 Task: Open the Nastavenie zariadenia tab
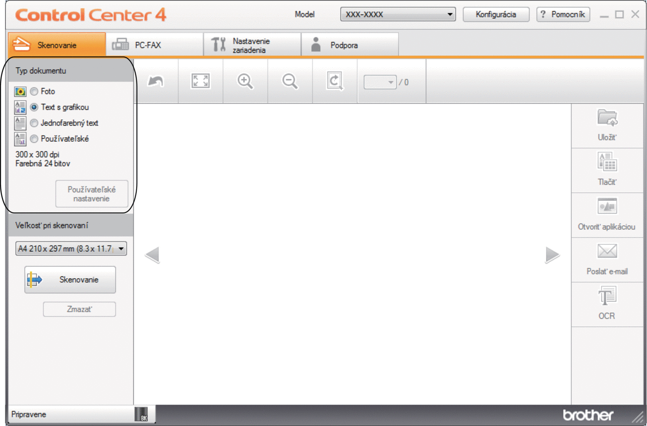[252, 45]
